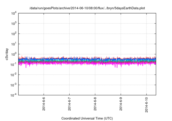172x121 pixels.
Task: Click the red data line peak at left
Action: (22, 57)
